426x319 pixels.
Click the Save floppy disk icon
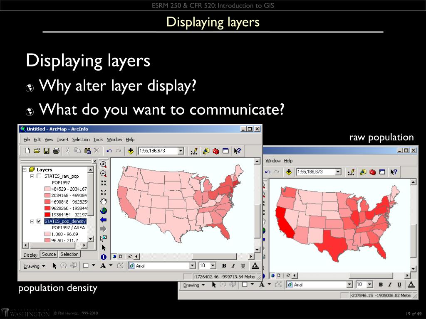47,151
